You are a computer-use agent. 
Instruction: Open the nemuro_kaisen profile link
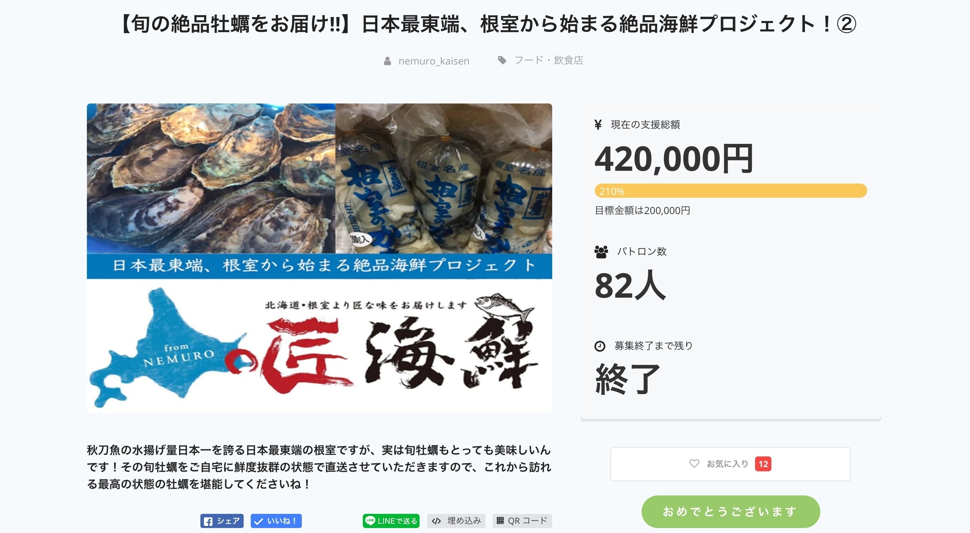434,61
